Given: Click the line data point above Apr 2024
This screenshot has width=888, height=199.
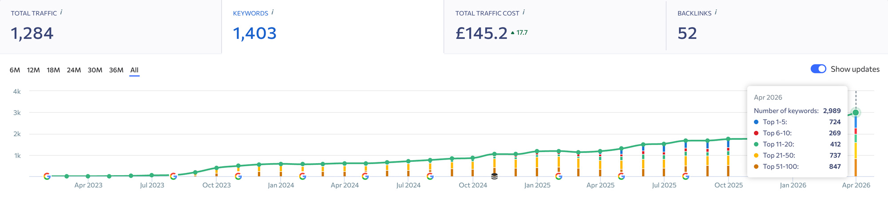Looking at the screenshot, I should (345, 163).
